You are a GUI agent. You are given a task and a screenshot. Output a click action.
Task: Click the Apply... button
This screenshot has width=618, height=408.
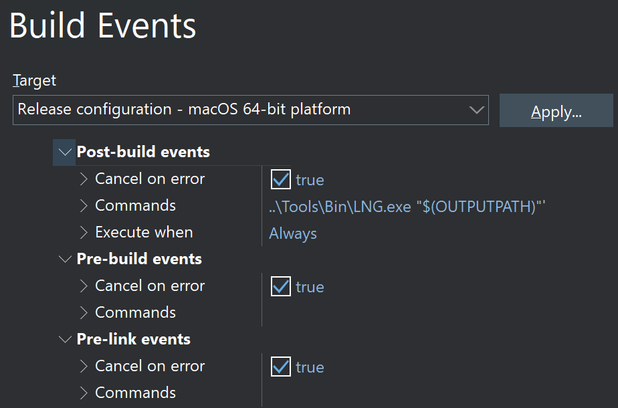[556, 111]
